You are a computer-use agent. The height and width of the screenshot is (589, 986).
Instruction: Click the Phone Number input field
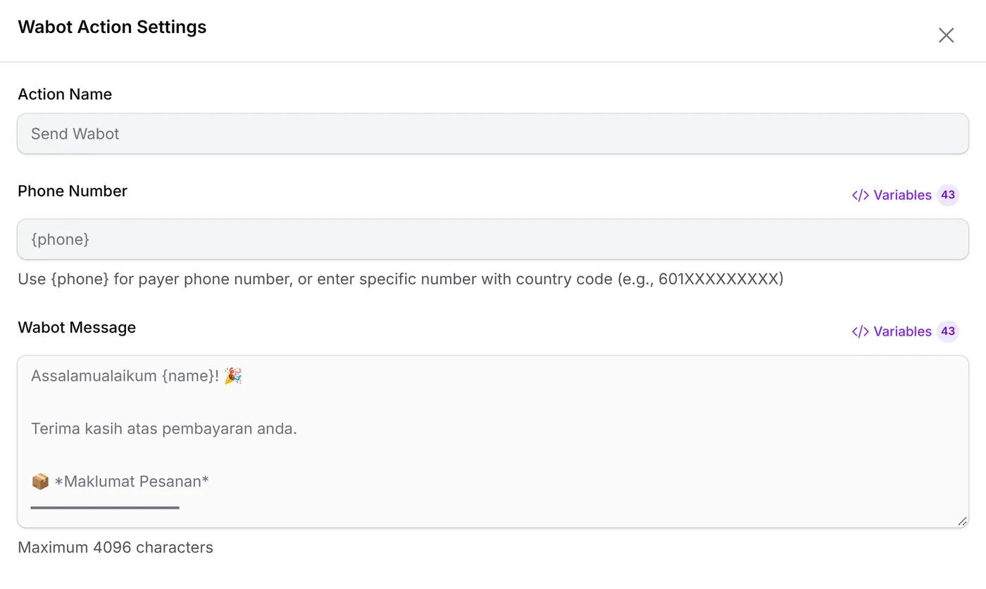tap(493, 239)
